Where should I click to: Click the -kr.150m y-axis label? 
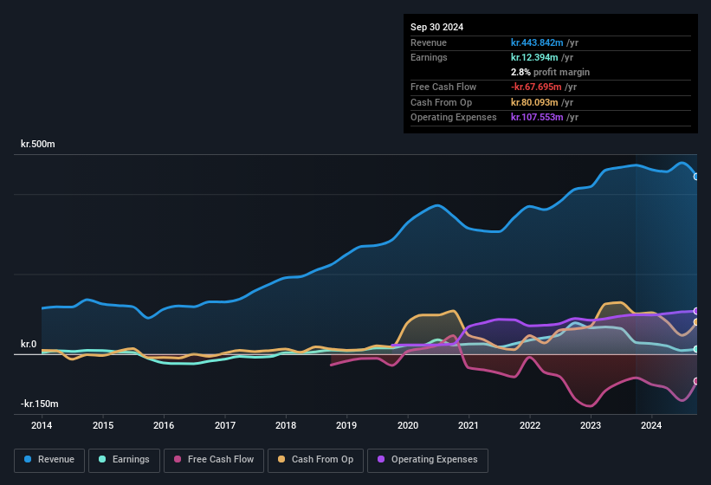40,404
